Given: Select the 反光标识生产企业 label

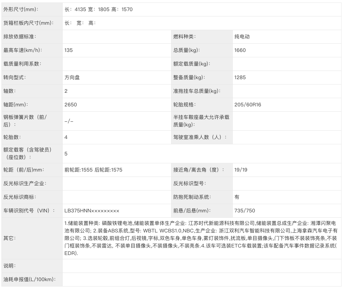Looking at the screenshot, I should pyautogui.click(x=25, y=183).
